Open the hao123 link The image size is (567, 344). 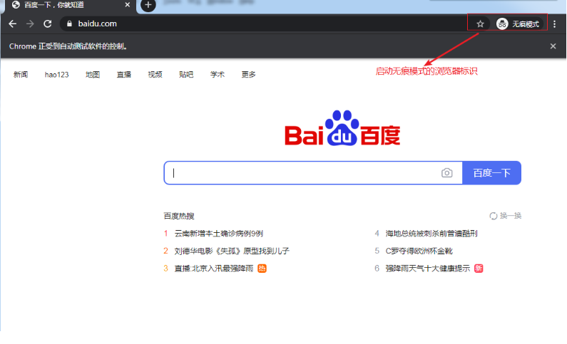57,75
